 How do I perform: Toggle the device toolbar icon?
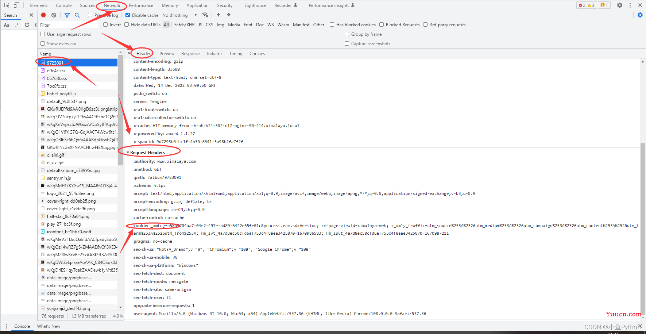(x=16, y=5)
